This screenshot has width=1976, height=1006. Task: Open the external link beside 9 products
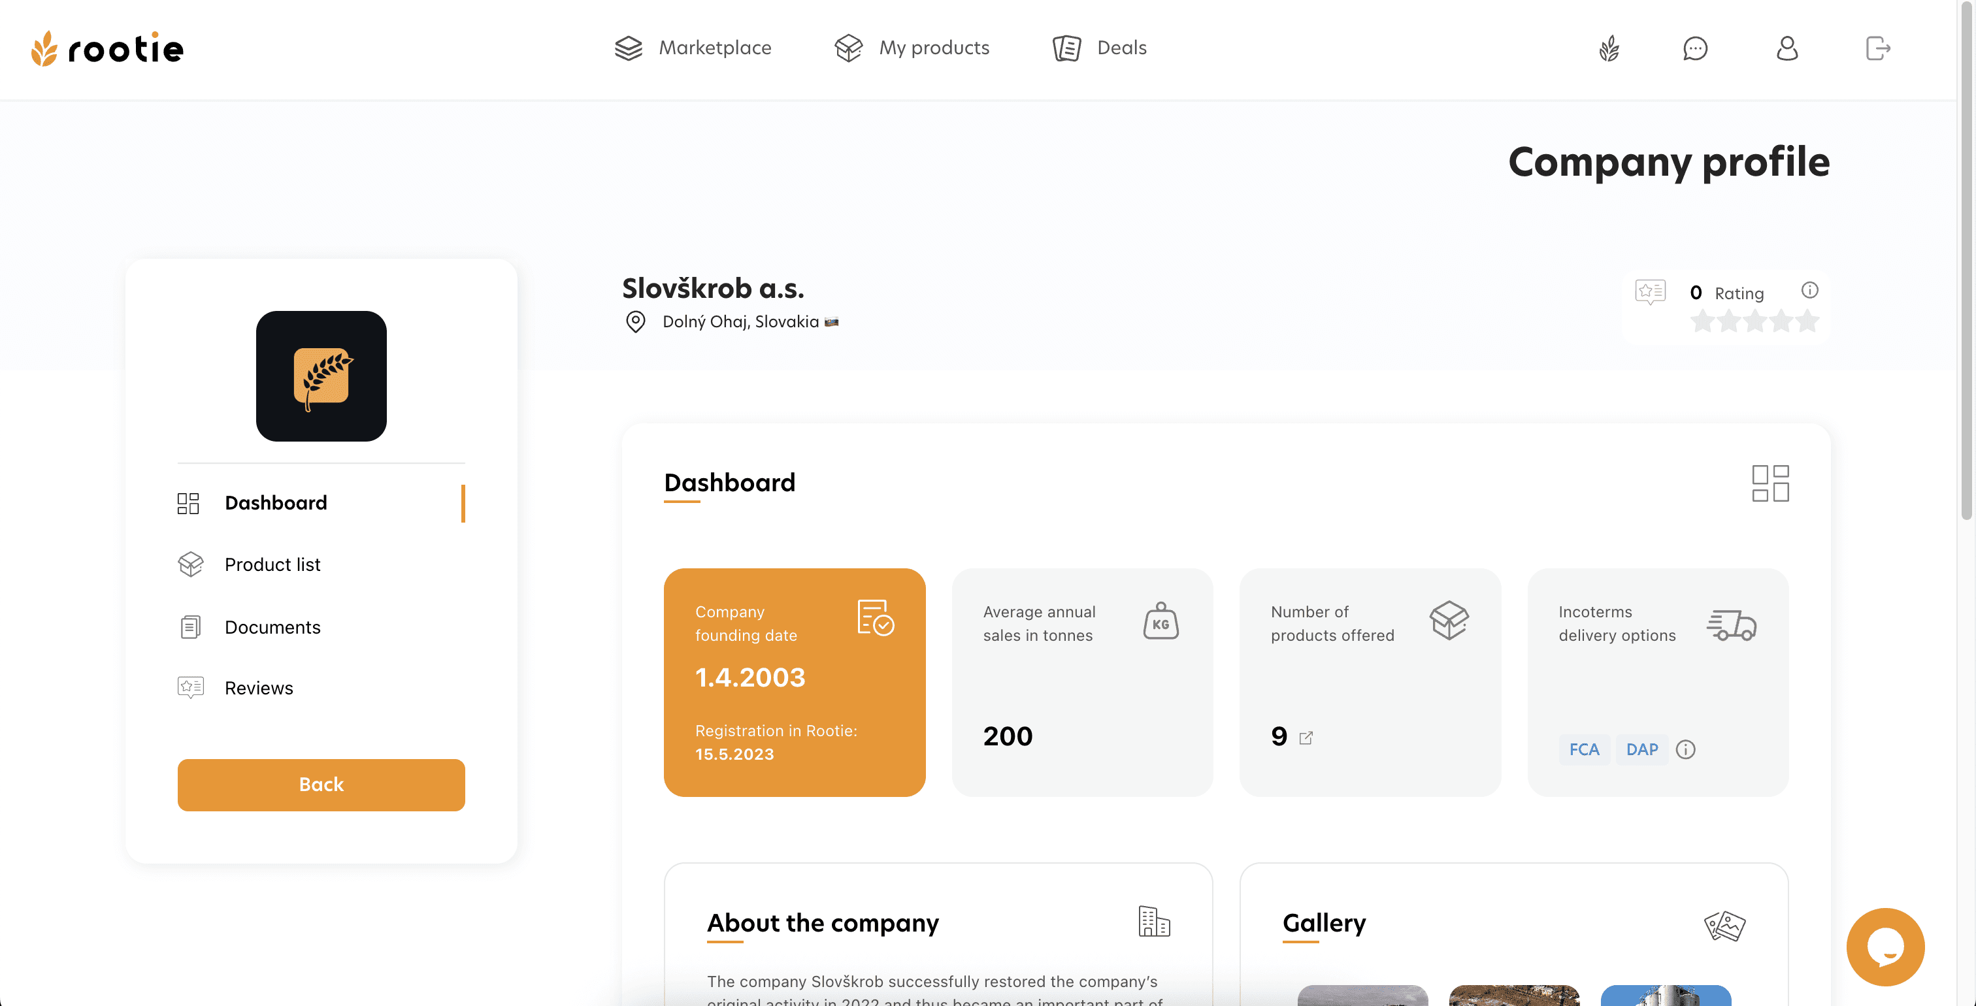[1306, 738]
